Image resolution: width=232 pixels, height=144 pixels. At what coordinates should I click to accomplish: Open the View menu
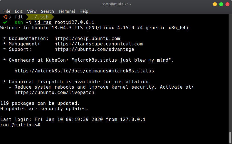pos(32,11)
